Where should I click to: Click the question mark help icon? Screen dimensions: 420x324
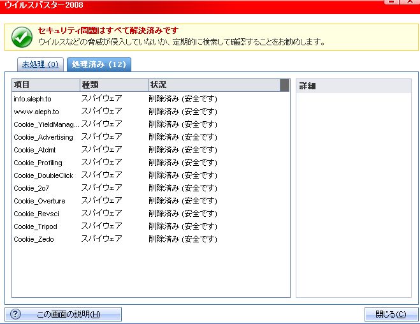click(15, 314)
